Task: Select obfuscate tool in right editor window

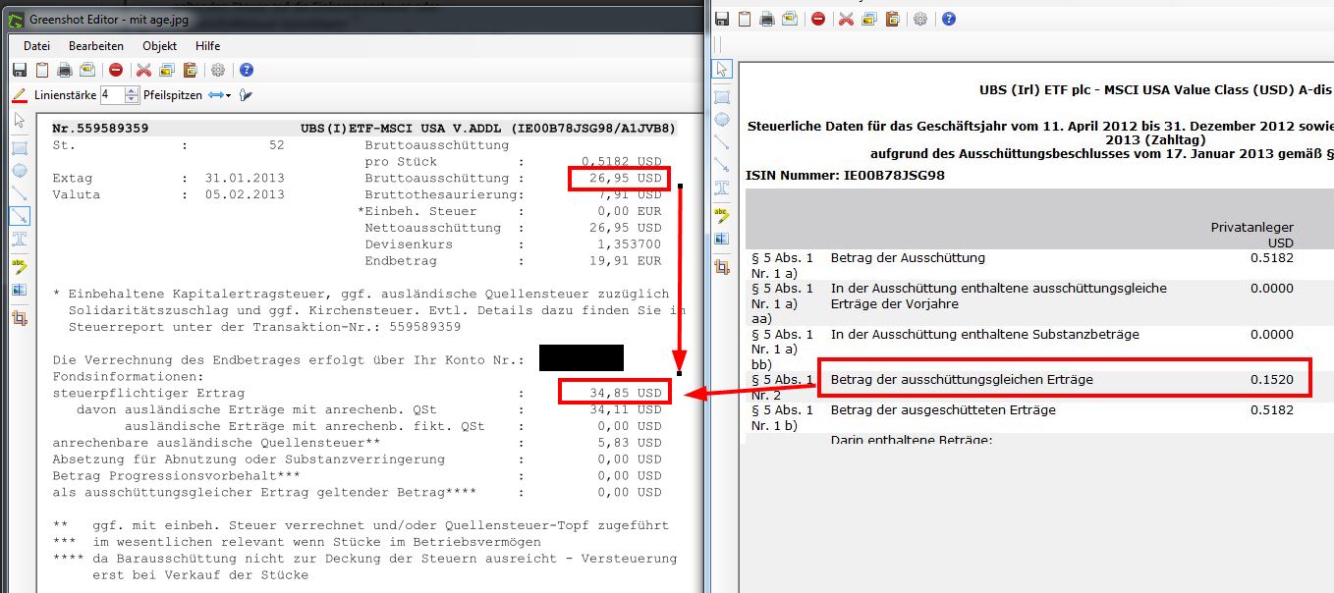Action: coord(722,239)
